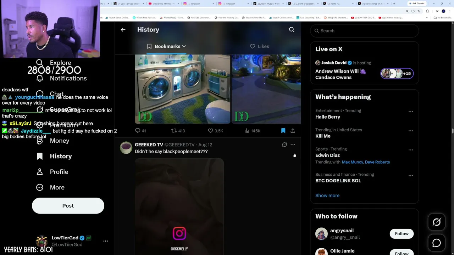Screen dimensions: 454x255
Task: Open options for Halle Berry trend
Action: click(411, 112)
